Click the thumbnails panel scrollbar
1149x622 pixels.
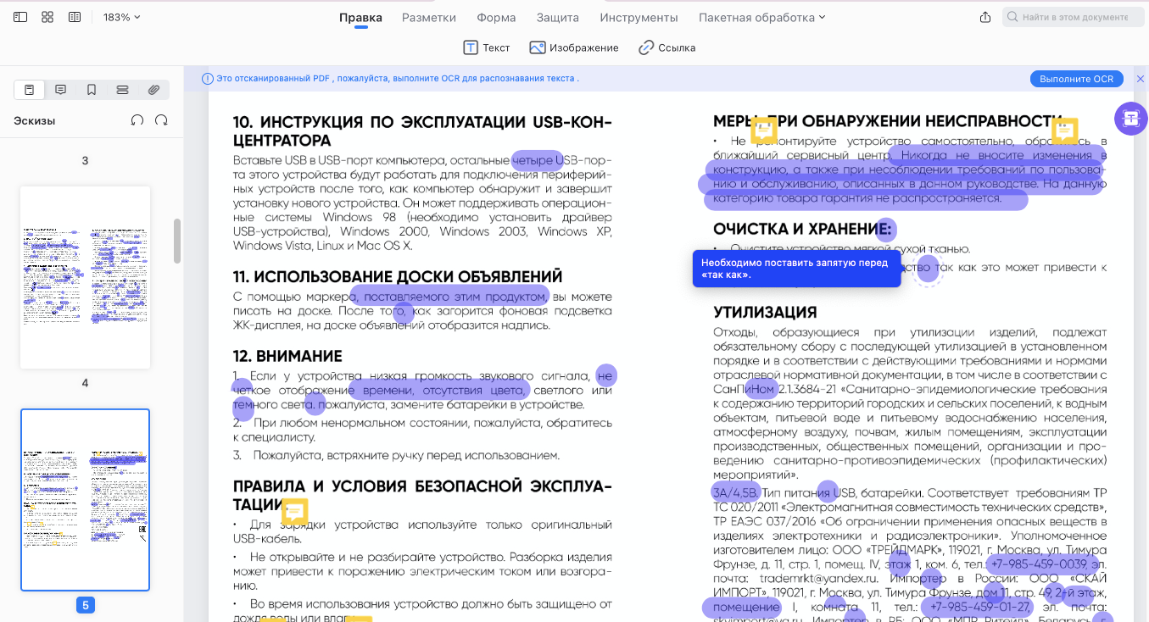pos(177,241)
